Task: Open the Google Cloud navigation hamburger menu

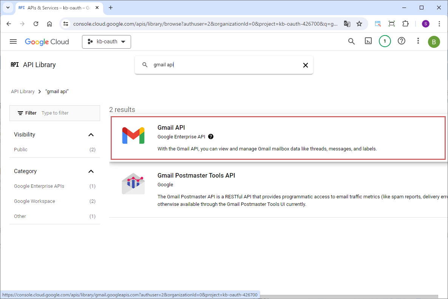Action: coord(13,41)
